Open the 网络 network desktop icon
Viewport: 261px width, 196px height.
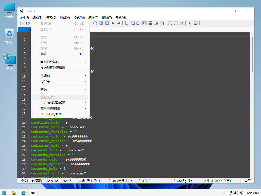point(9,62)
